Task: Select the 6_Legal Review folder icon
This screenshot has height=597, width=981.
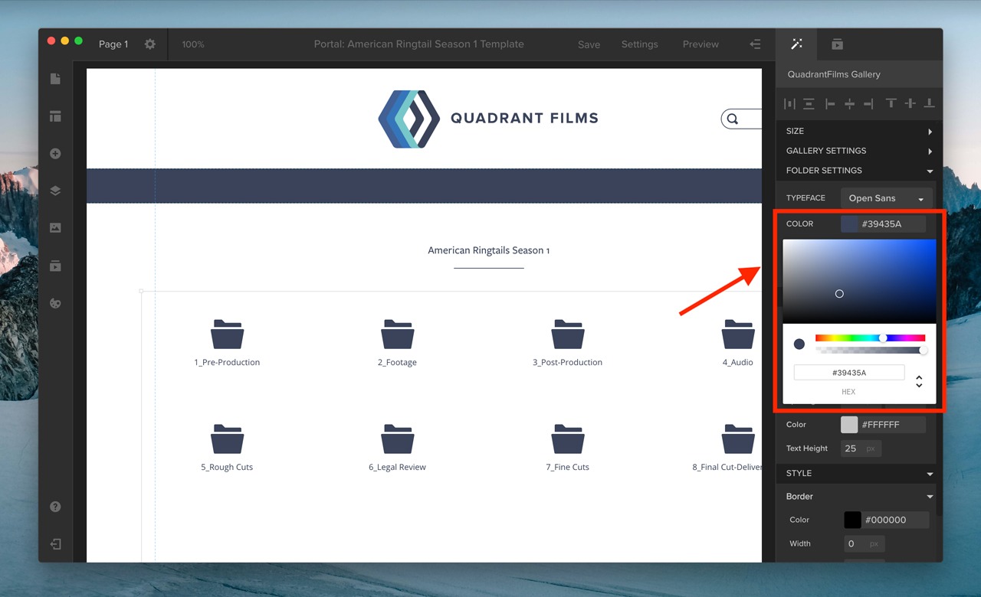Action: pyautogui.click(x=397, y=439)
